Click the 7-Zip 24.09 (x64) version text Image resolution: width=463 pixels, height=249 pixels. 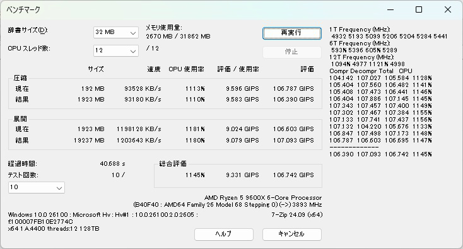tap(296, 215)
